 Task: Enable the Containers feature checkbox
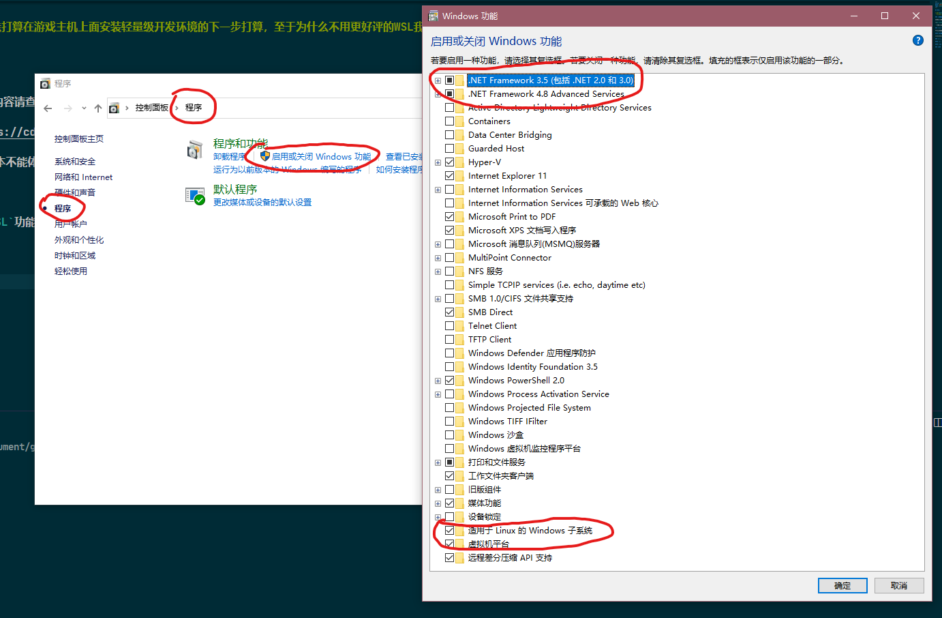[449, 121]
